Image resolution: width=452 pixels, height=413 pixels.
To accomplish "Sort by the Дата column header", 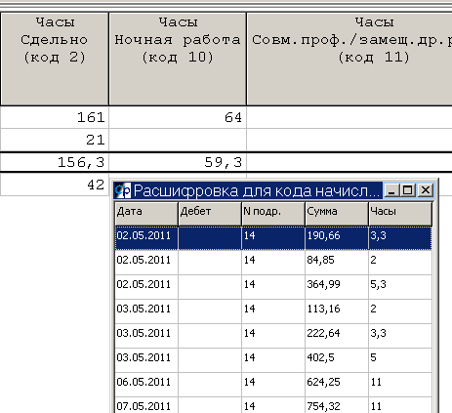I will 146,214.
